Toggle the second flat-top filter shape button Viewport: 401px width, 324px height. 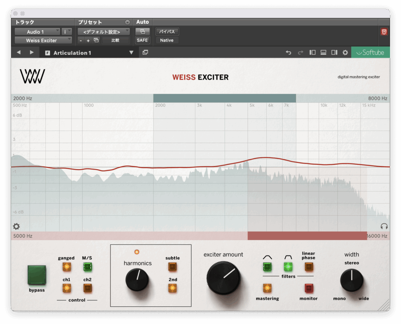click(x=288, y=267)
